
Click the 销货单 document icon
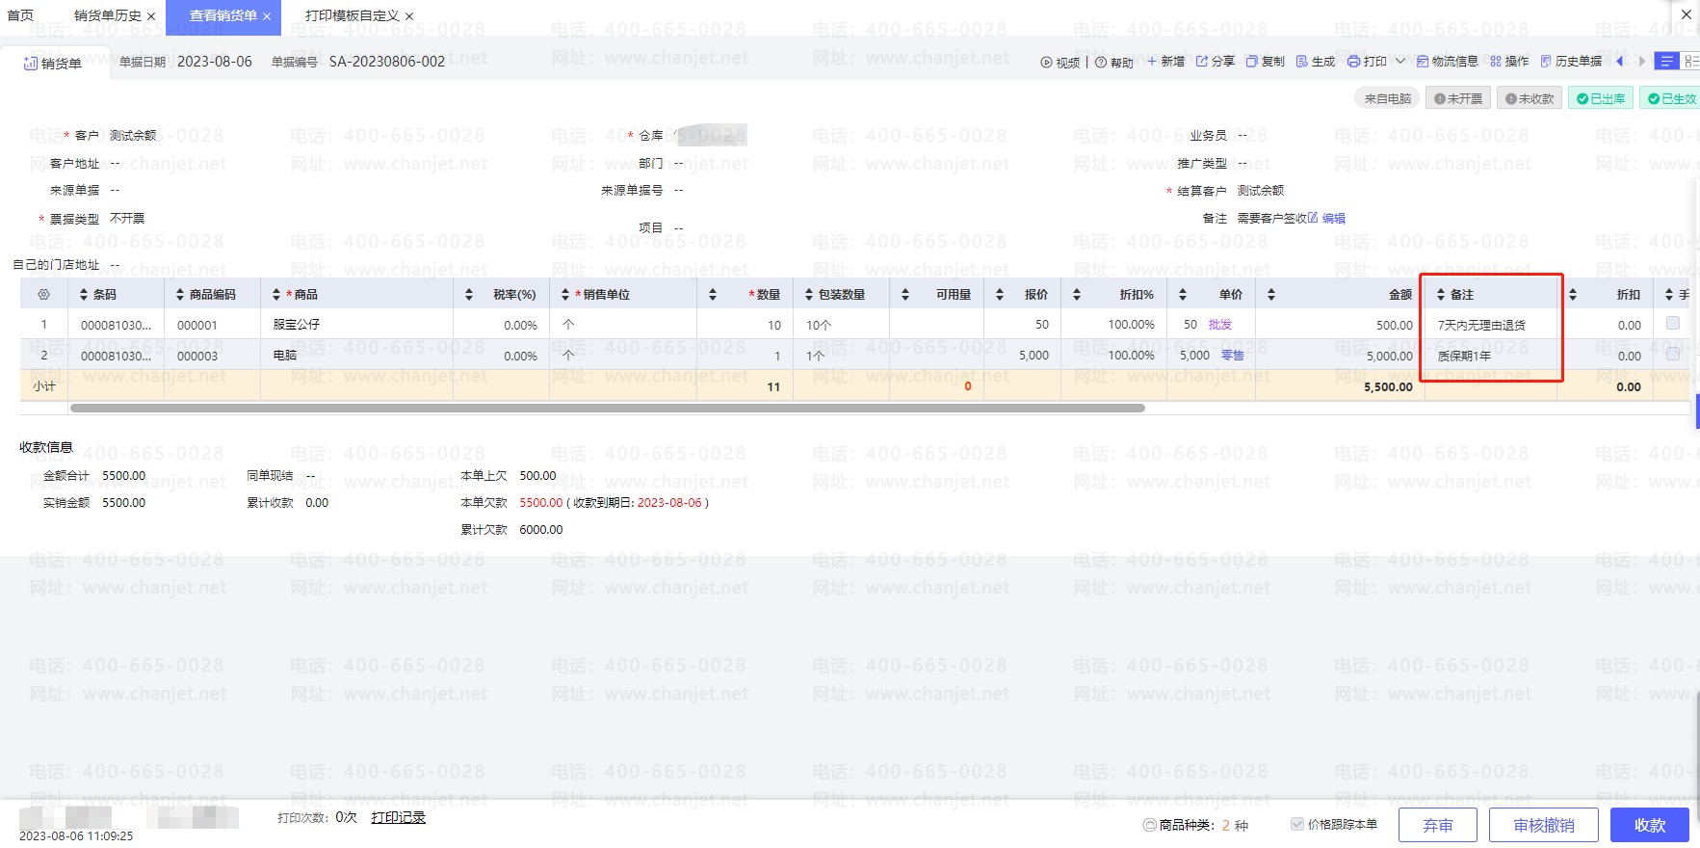(x=31, y=64)
